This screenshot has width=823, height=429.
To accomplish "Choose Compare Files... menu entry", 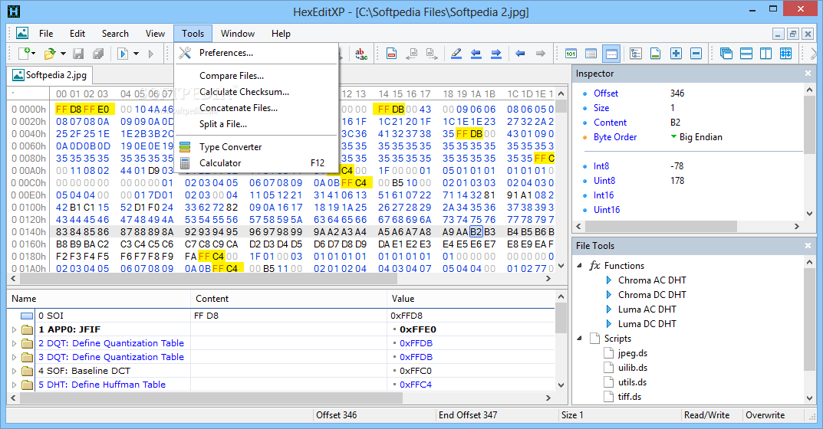I will [x=256, y=76].
